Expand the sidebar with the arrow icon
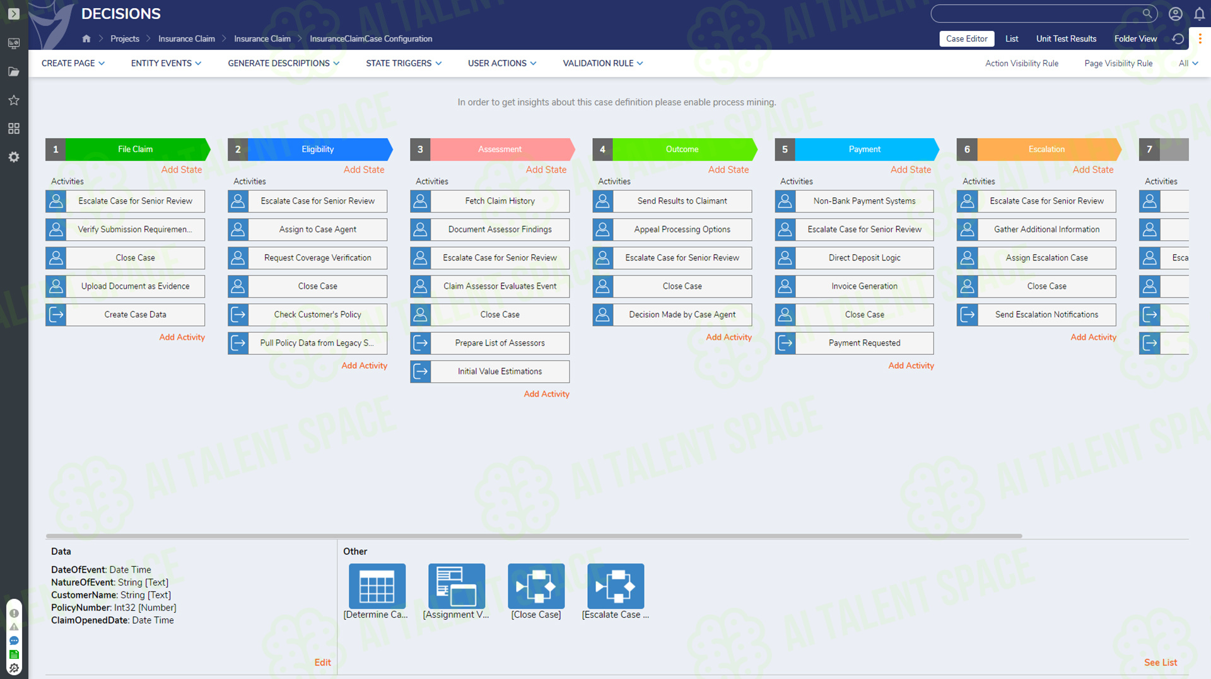This screenshot has height=679, width=1211. (14, 14)
